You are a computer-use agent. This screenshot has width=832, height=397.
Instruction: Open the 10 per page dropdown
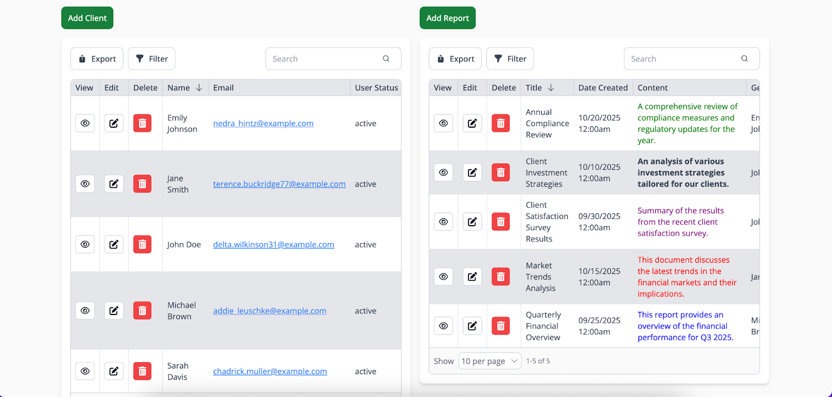pos(489,361)
